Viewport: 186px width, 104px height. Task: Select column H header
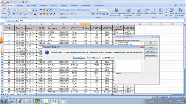tap(85, 24)
